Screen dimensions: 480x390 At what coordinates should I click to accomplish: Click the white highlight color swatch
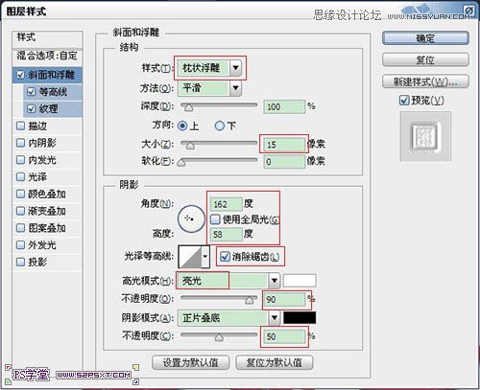pos(300,281)
